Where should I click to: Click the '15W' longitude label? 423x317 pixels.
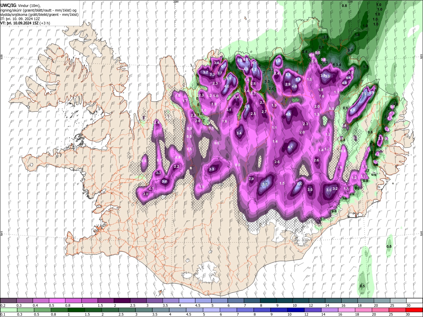(x=350, y=2)
